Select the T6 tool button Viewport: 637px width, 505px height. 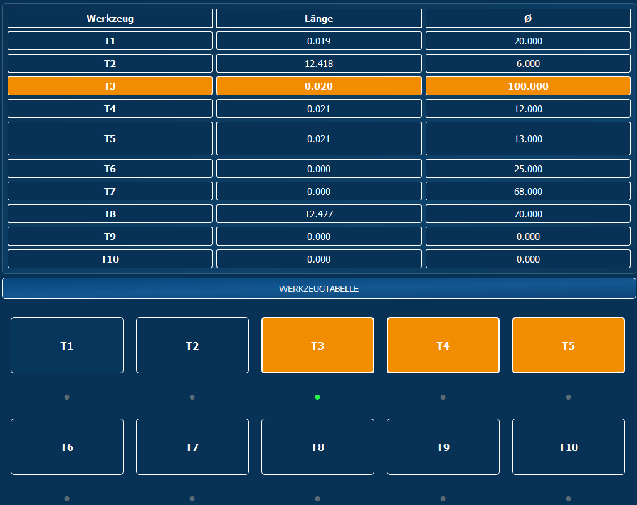click(x=67, y=447)
